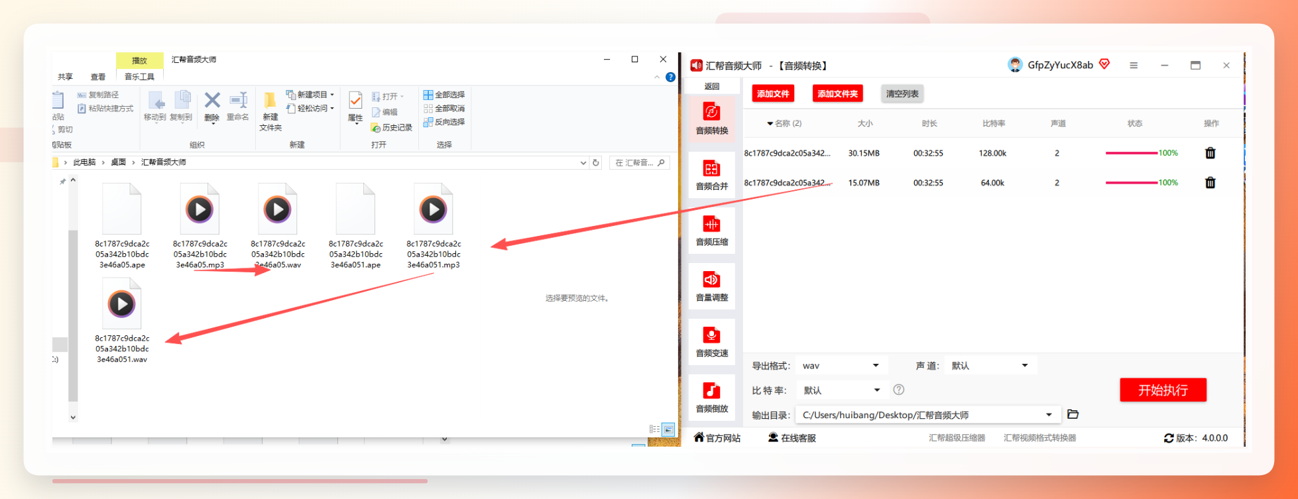
Task: Open the 音量调整 volume adjustment tool
Action: 712,286
